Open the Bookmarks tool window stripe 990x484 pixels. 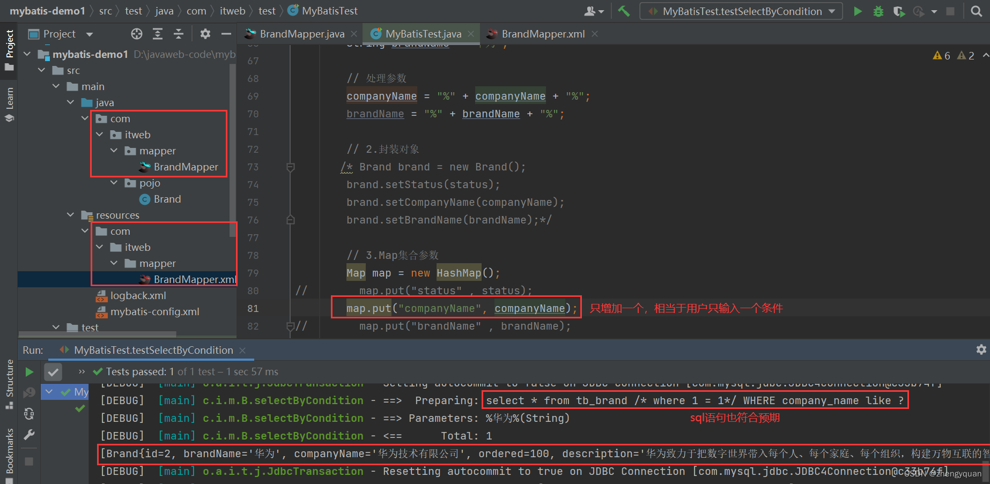pyautogui.click(x=9, y=456)
